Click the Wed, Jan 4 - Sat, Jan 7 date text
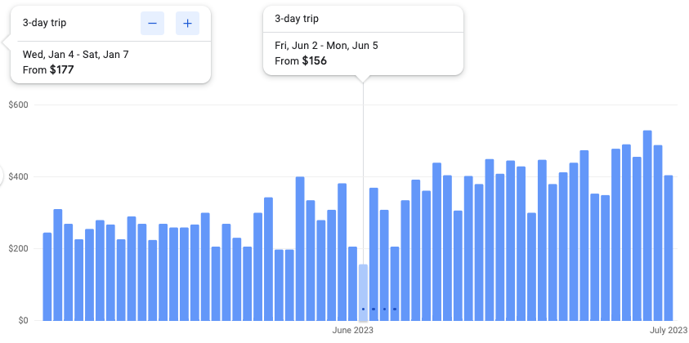Image resolution: width=689 pixels, height=343 pixels. 75,55
